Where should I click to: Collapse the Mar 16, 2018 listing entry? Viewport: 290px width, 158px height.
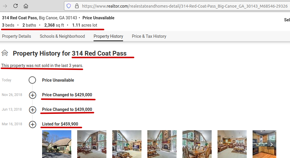32,124
